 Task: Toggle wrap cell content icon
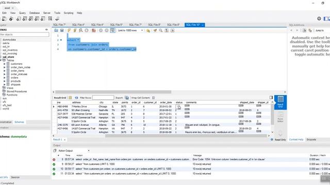click(x=154, y=98)
